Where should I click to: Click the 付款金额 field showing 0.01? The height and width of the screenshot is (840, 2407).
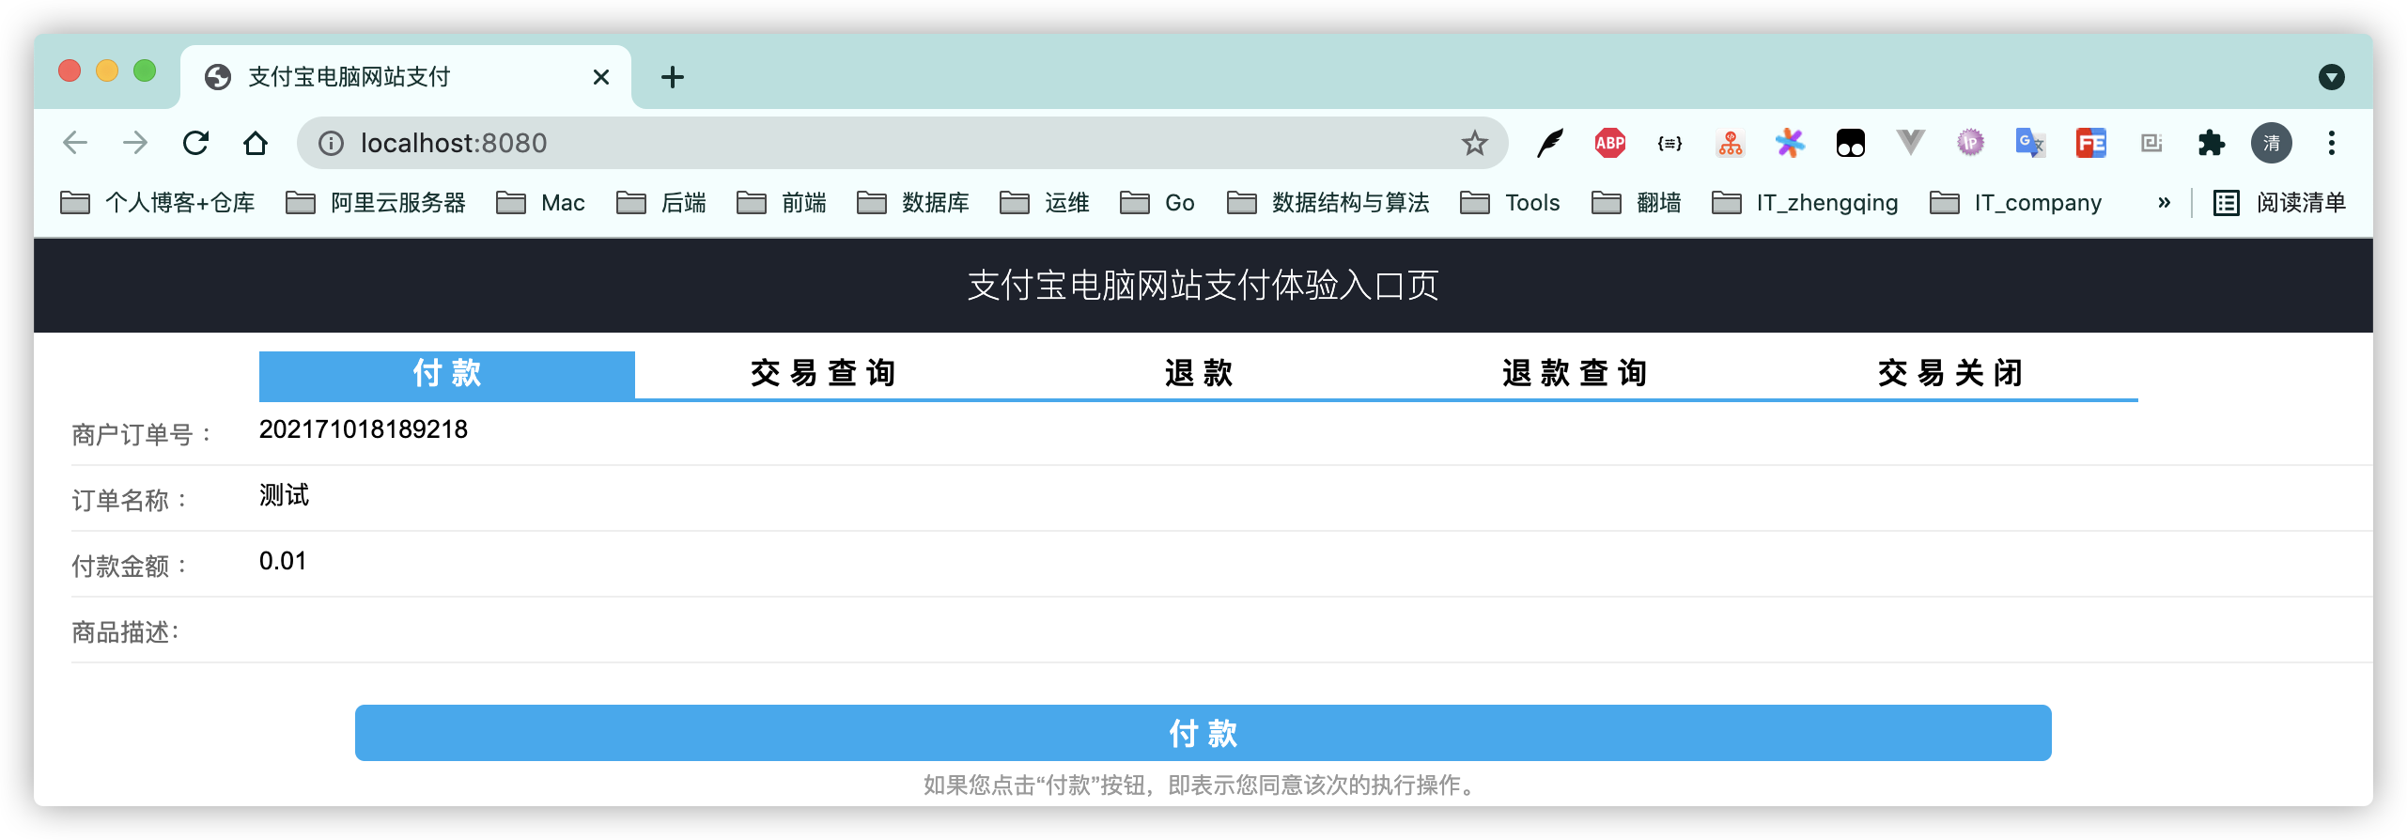point(283,561)
